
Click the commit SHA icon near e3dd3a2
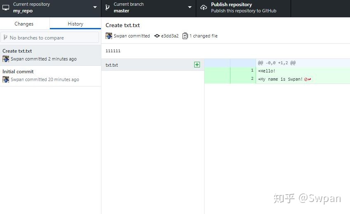[157, 36]
